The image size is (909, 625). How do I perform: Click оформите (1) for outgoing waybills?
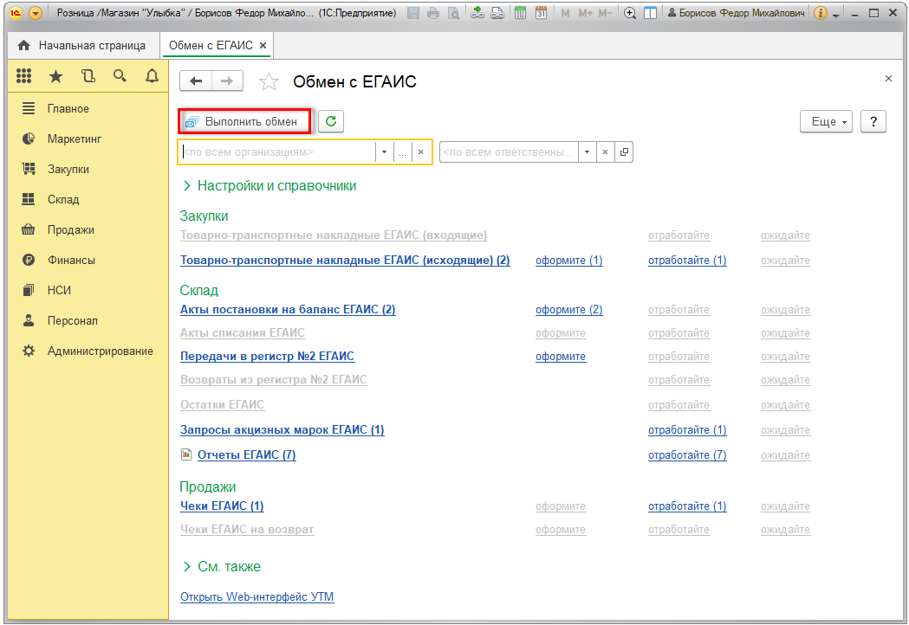click(568, 260)
